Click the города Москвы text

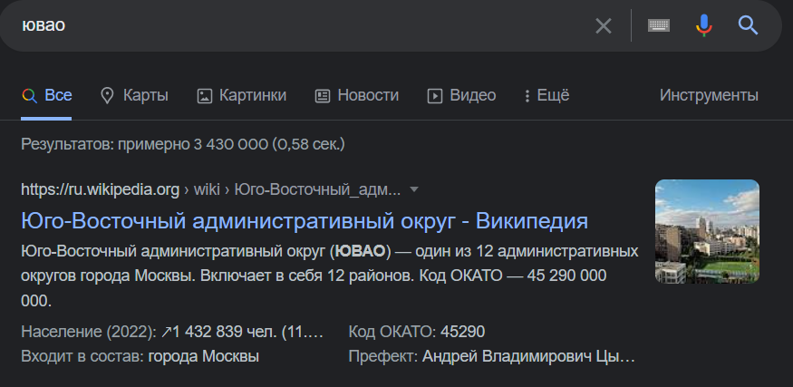(x=203, y=357)
